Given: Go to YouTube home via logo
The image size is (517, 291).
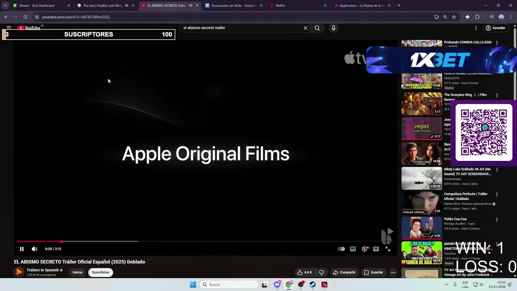Looking at the screenshot, I should pos(29,28).
